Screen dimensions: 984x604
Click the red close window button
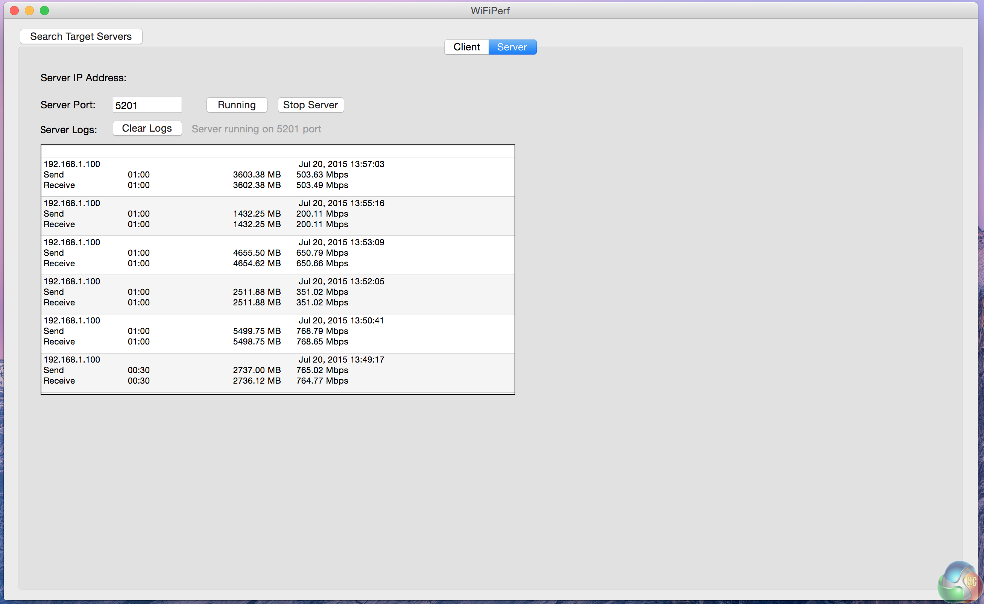pyautogui.click(x=14, y=11)
